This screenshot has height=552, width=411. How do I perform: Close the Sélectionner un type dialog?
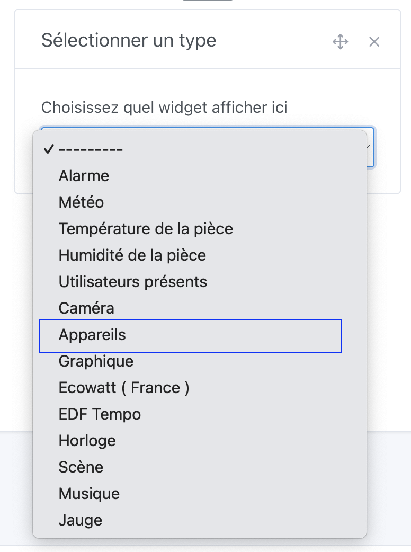tap(374, 41)
